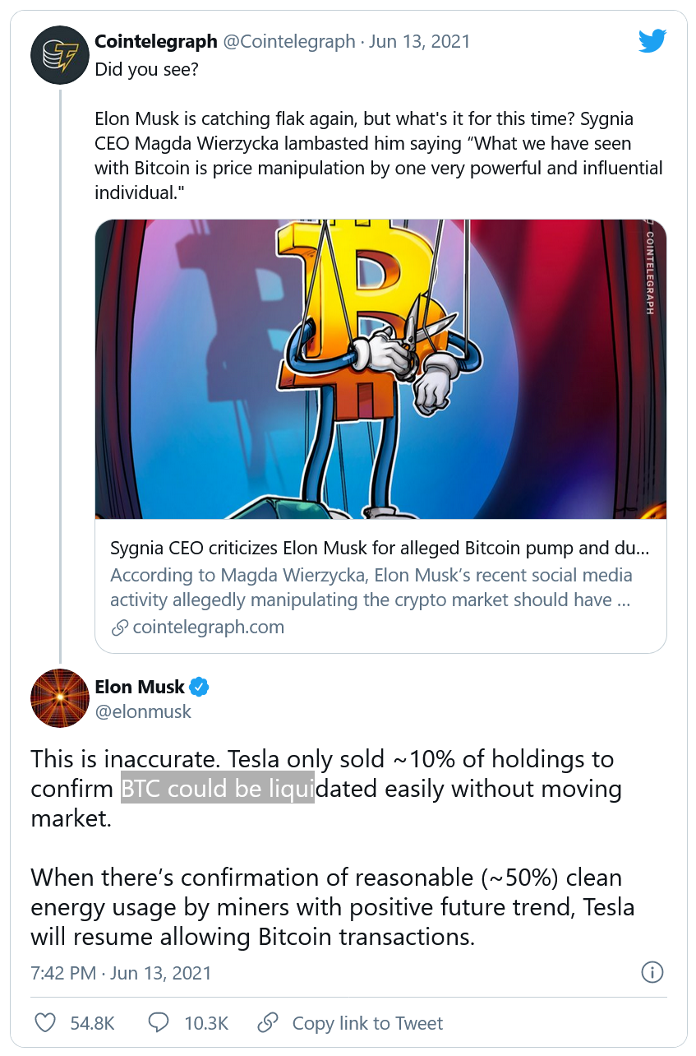Click the Twitter bird logo
696x1056 pixels.
click(652, 41)
